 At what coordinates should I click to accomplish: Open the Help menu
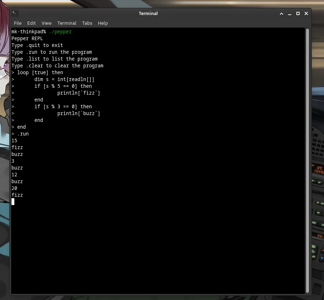pyautogui.click(x=103, y=23)
